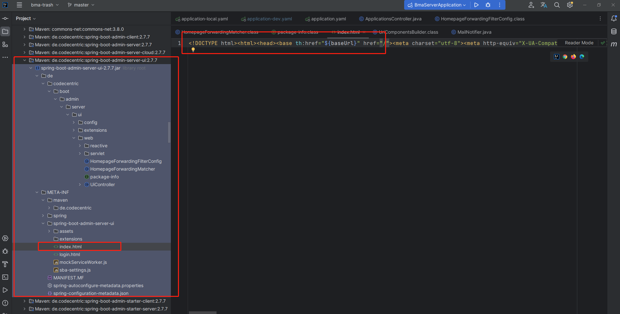
Task: Expand commons-net:3.8.0 Maven library
Action: coord(25,29)
